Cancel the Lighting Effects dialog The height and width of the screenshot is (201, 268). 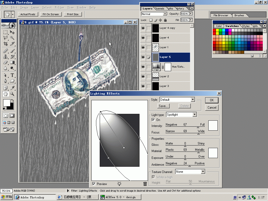(x=212, y=108)
